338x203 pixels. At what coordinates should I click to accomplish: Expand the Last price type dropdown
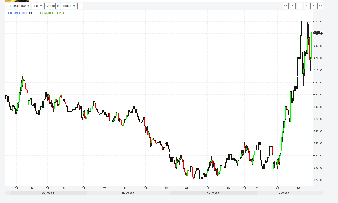(x=37, y=6)
